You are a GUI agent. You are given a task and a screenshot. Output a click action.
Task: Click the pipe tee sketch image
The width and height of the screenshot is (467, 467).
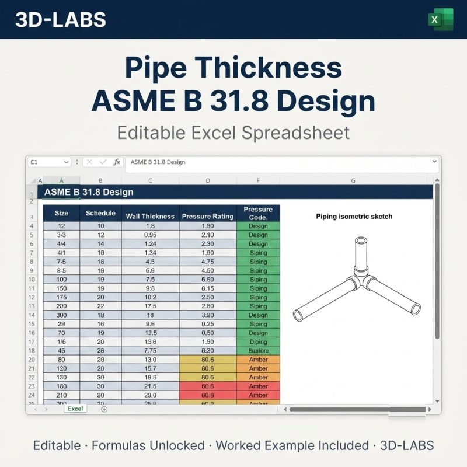[x=357, y=280]
